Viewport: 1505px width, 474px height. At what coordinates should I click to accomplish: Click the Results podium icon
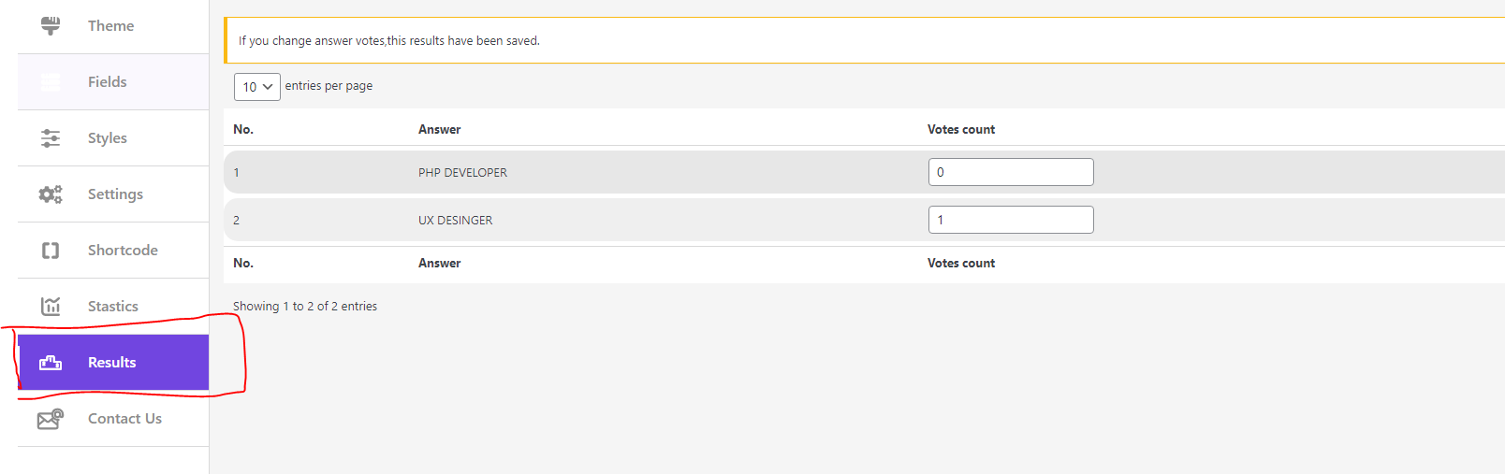tap(51, 363)
